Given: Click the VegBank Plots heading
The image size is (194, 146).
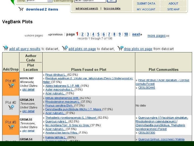Looking at the screenshot, I should [x=17, y=22].
